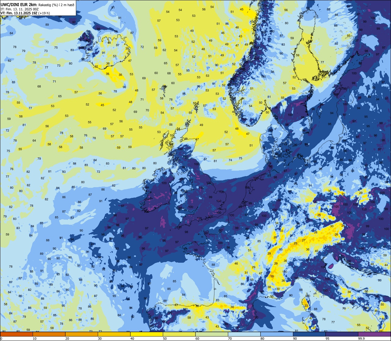Click the 32 humidity value on Iceland's southwest coast

coord(96,66)
